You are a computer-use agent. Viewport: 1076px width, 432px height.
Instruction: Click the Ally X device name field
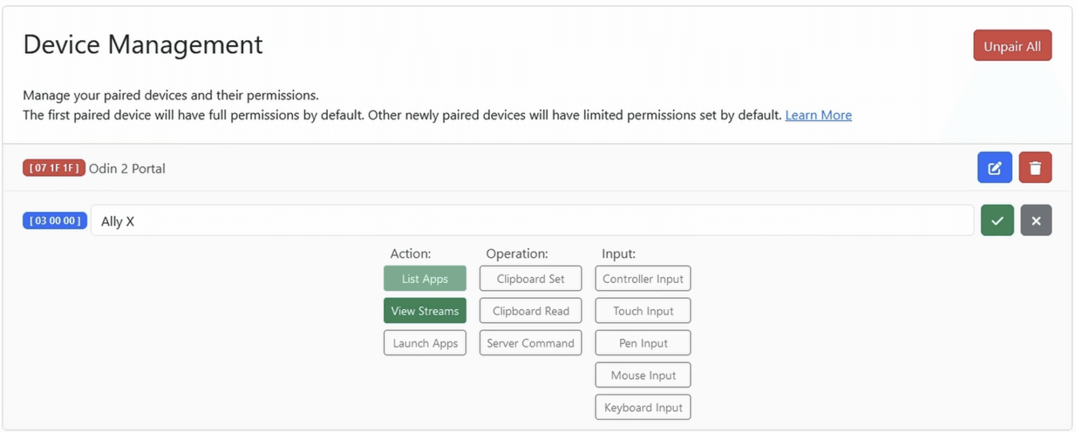click(532, 221)
